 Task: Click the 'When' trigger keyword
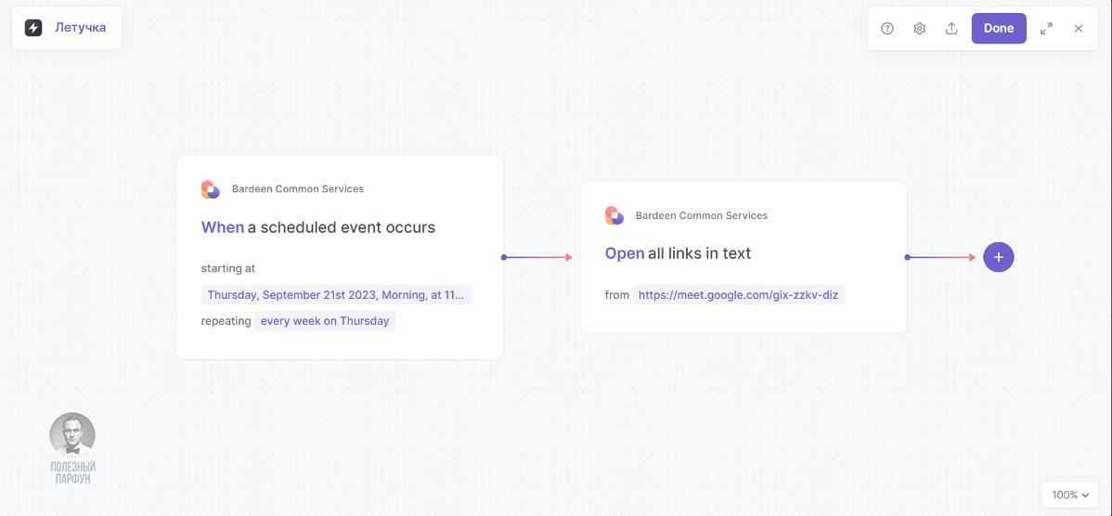223,227
